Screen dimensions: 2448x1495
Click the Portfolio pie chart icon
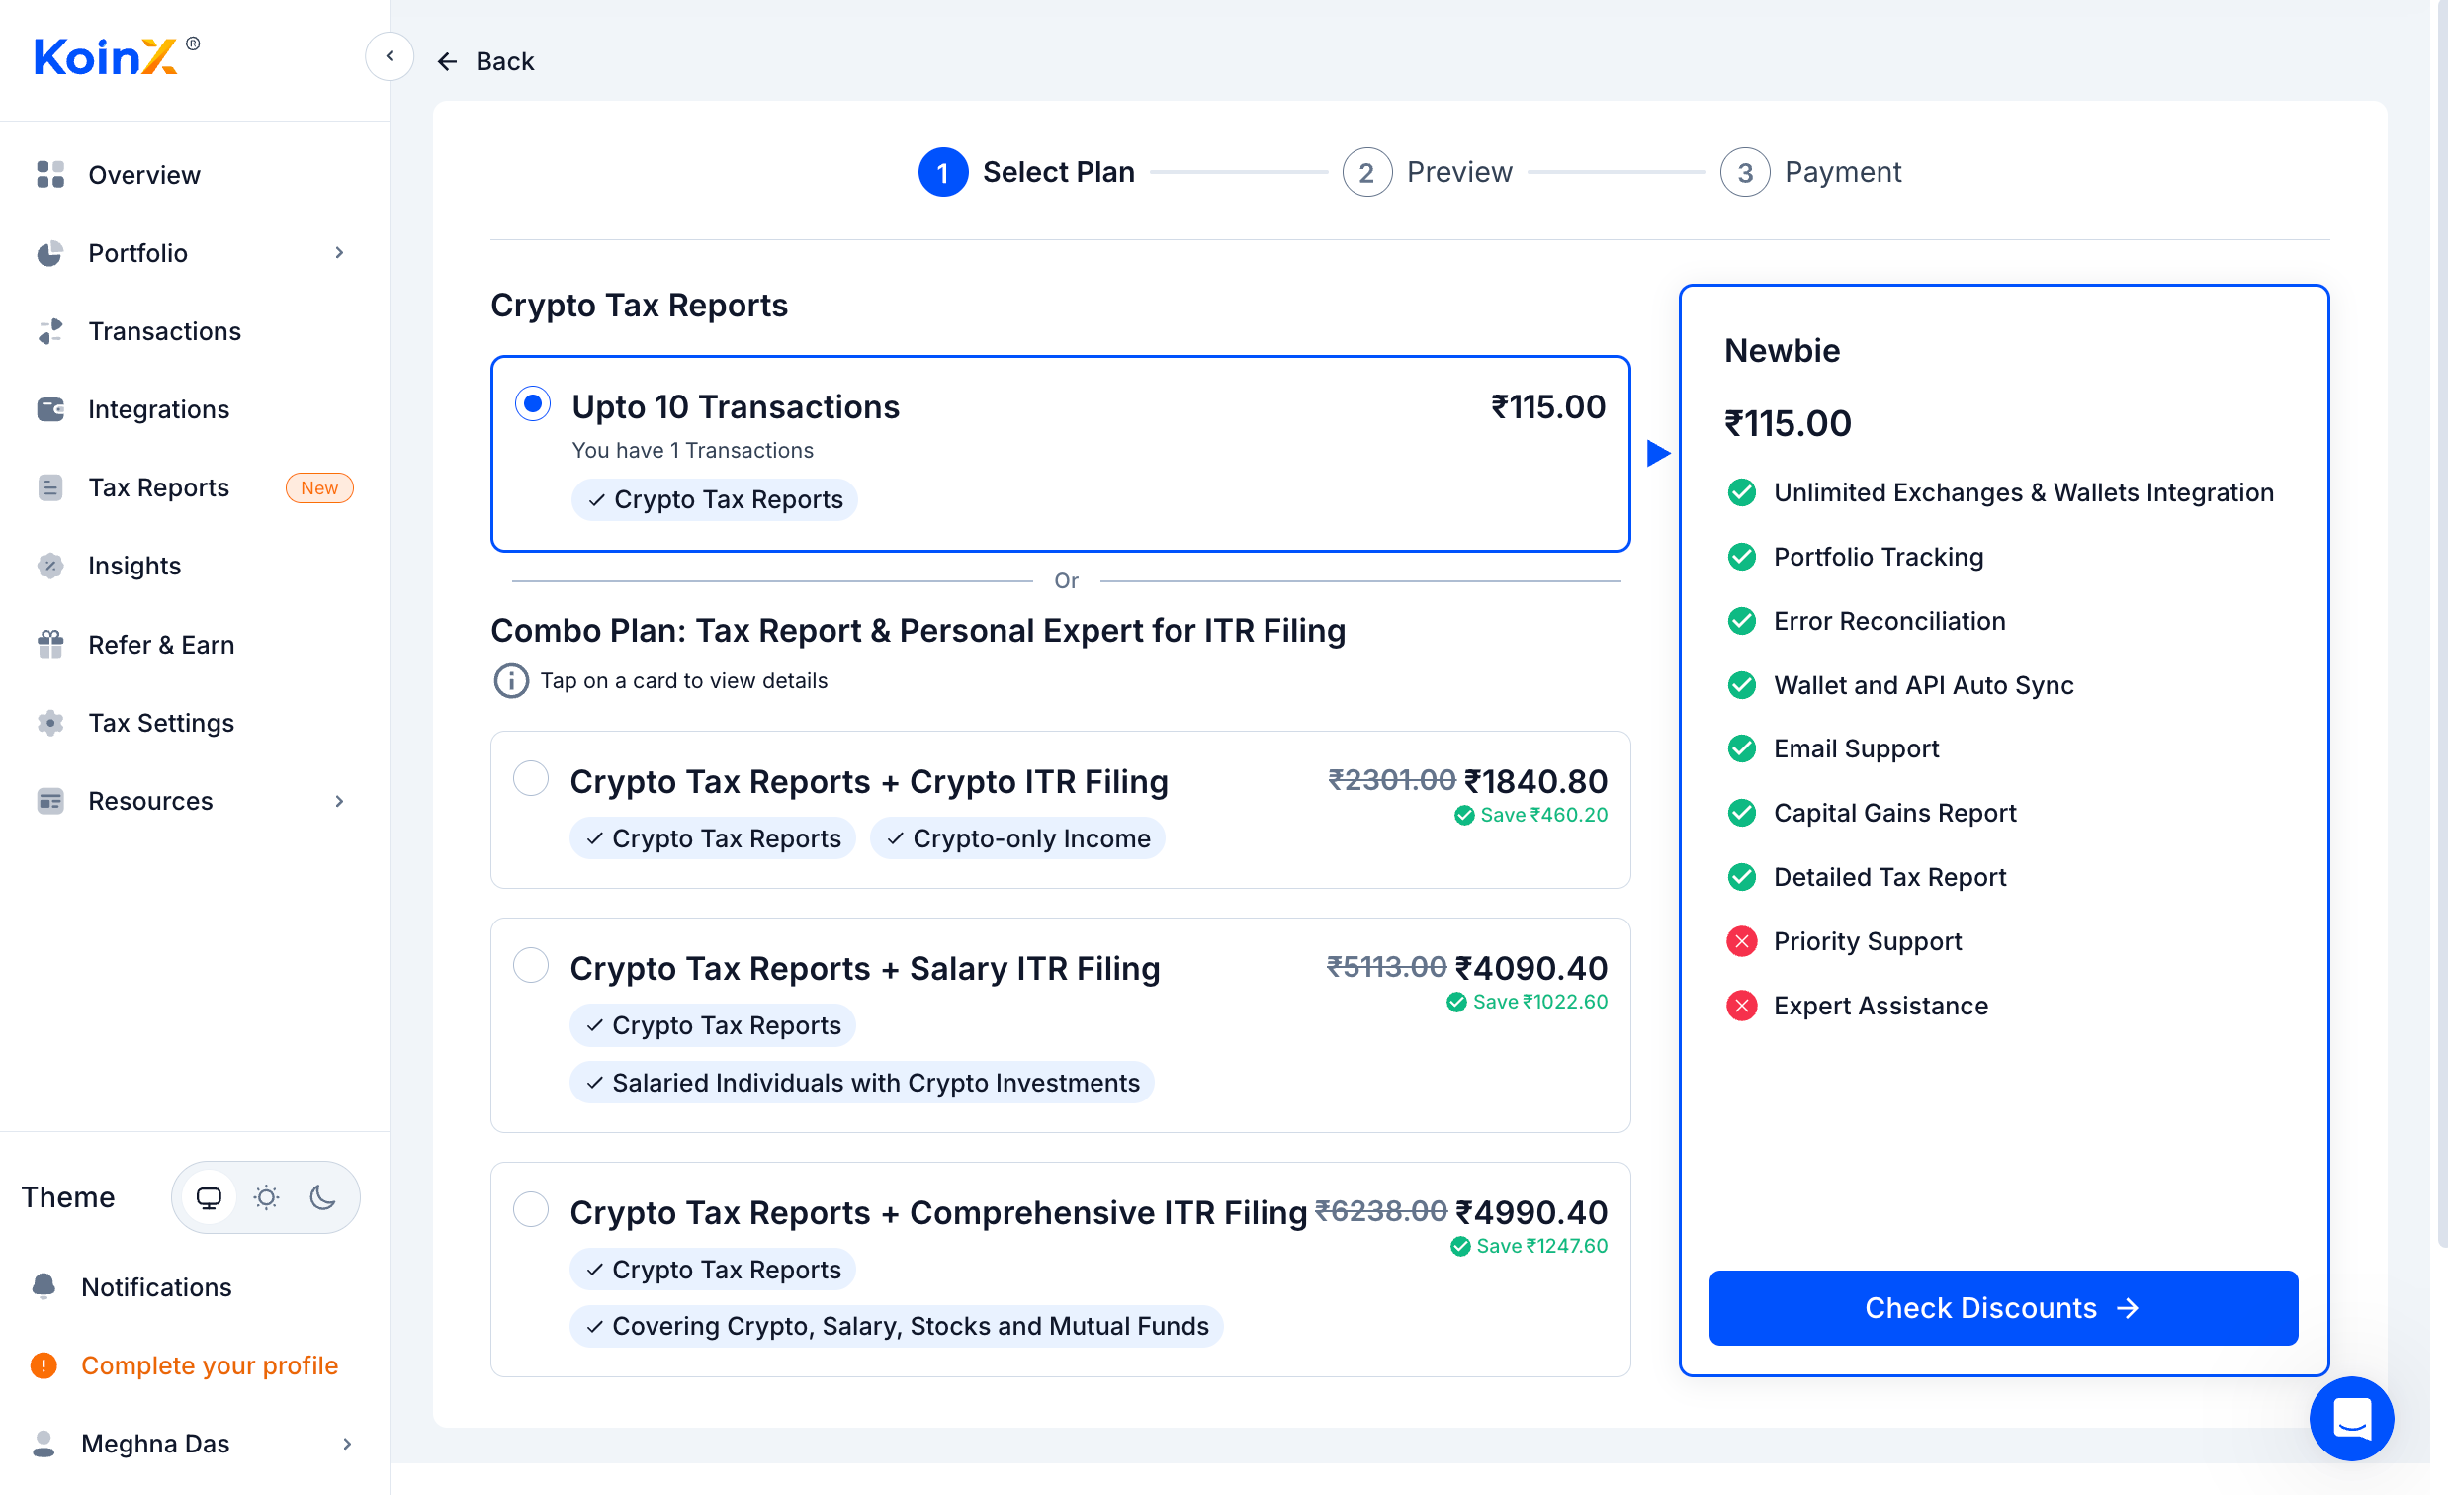(50, 252)
